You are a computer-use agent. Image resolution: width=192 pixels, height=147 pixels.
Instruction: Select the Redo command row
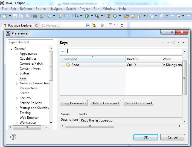coord(121,65)
